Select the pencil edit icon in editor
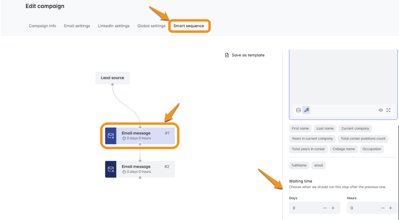This screenshot has width=399, height=220. [x=306, y=110]
